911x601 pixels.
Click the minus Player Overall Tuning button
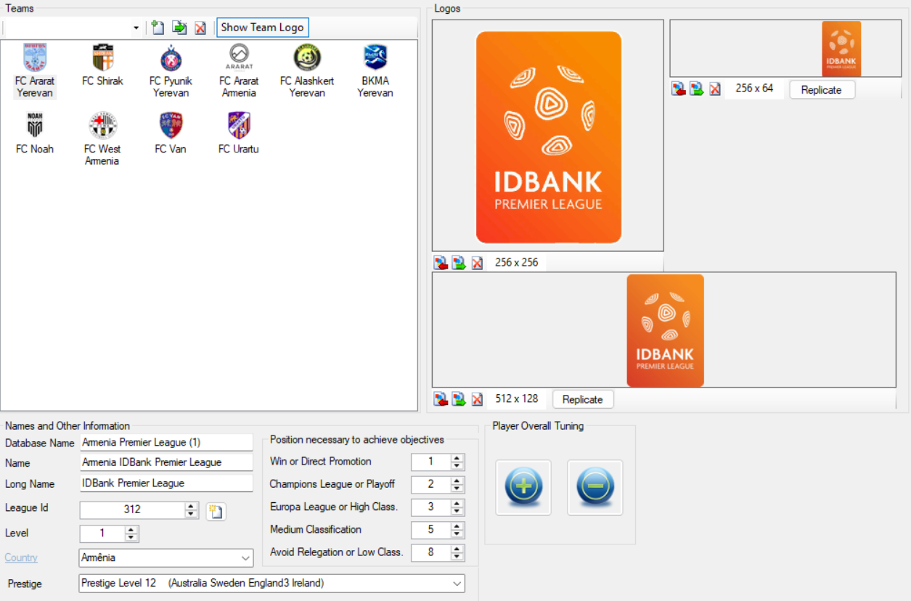[x=595, y=488]
